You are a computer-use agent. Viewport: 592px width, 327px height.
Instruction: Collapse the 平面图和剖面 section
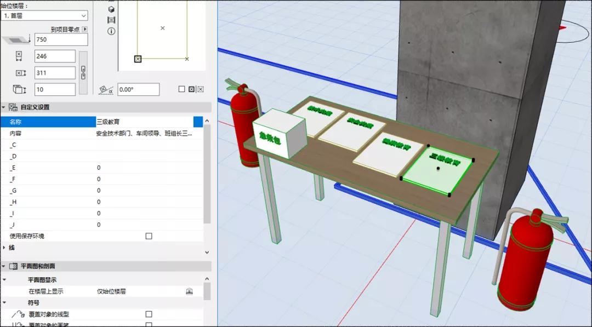coord(4,266)
